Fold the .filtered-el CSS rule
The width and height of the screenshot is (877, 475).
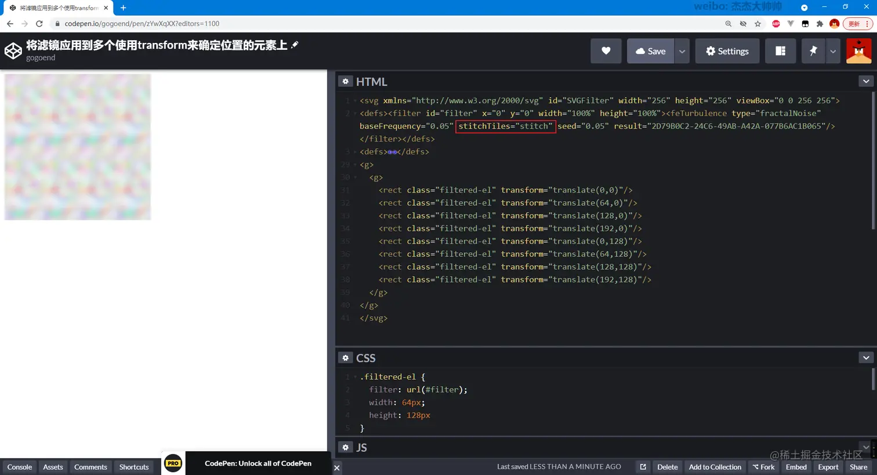pyautogui.click(x=355, y=377)
